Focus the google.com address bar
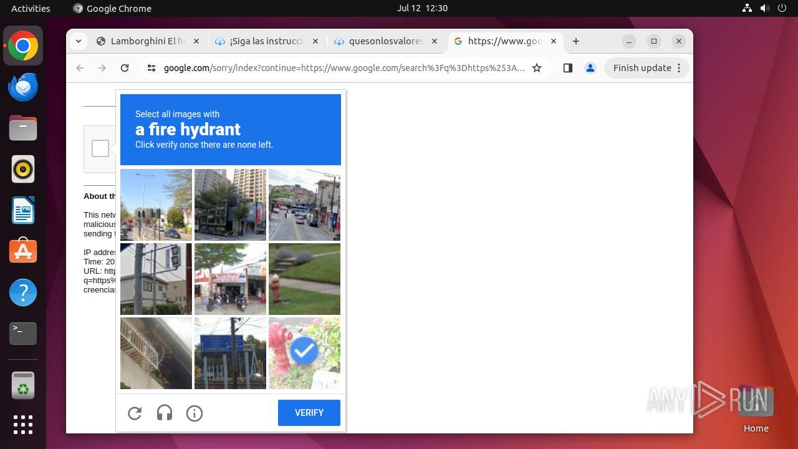The image size is (798, 449). 345,68
